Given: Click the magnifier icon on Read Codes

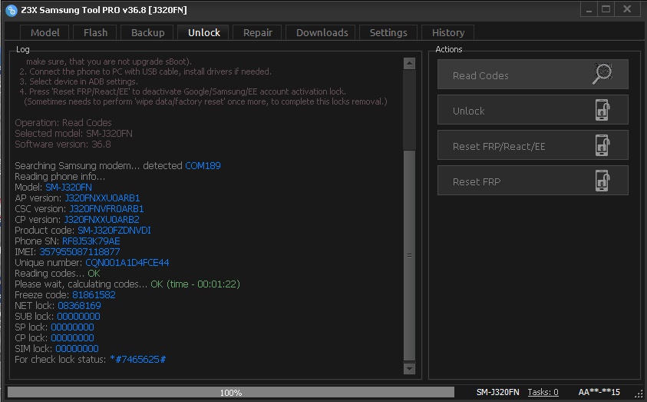Looking at the screenshot, I should (602, 74).
